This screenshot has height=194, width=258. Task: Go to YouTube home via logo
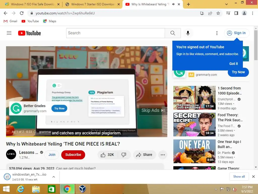(x=29, y=33)
